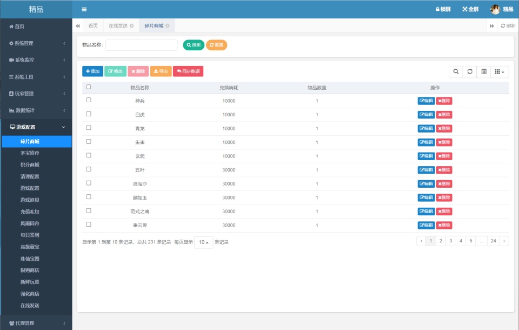Open 多宝推荐 in the sidebar
This screenshot has height=330, width=519.
(30, 153)
